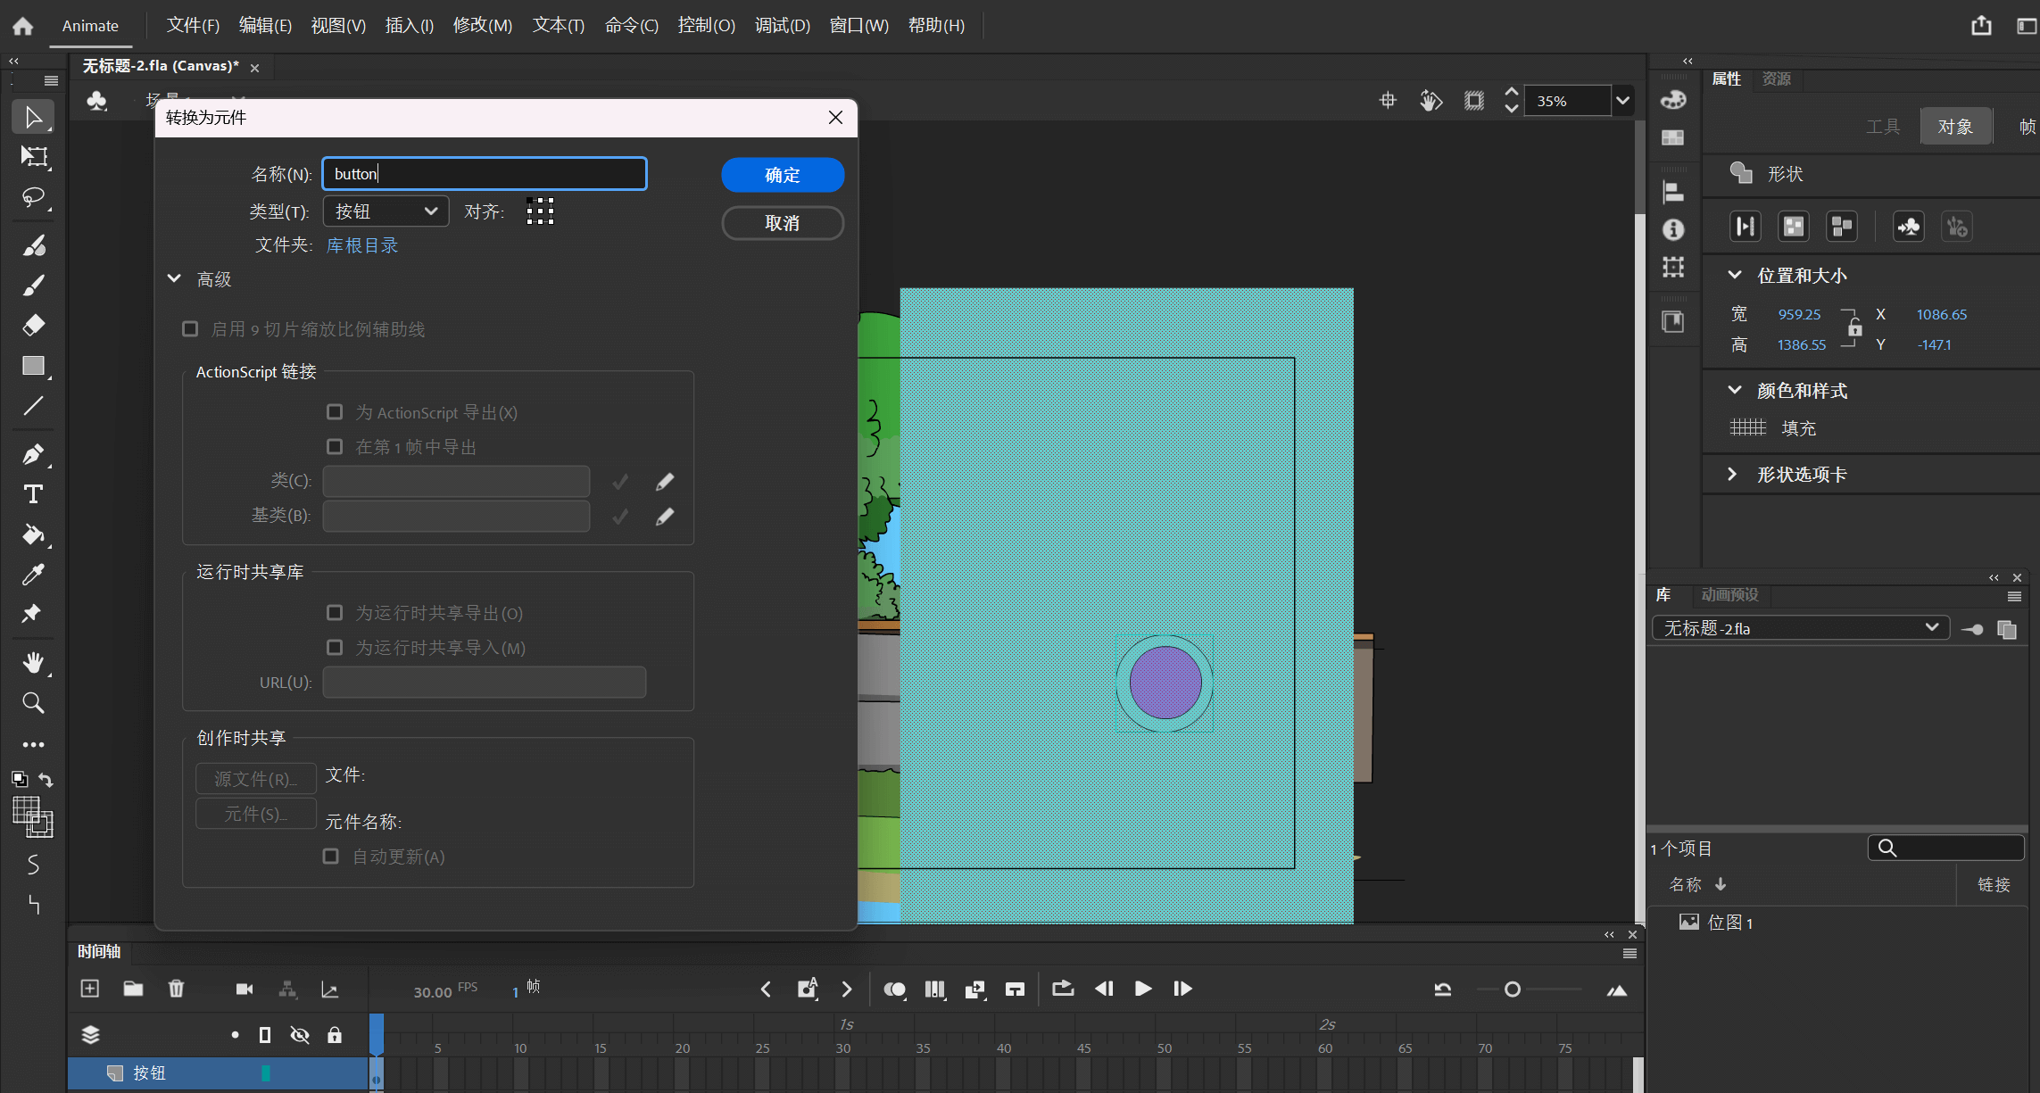The height and width of the screenshot is (1093, 2040).
Task: Click the add camera icon in timeline
Action: tap(244, 989)
